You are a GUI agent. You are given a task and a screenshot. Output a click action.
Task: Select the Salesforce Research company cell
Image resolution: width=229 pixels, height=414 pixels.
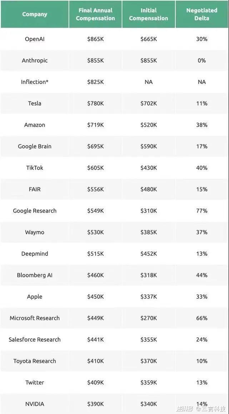coord(35,340)
